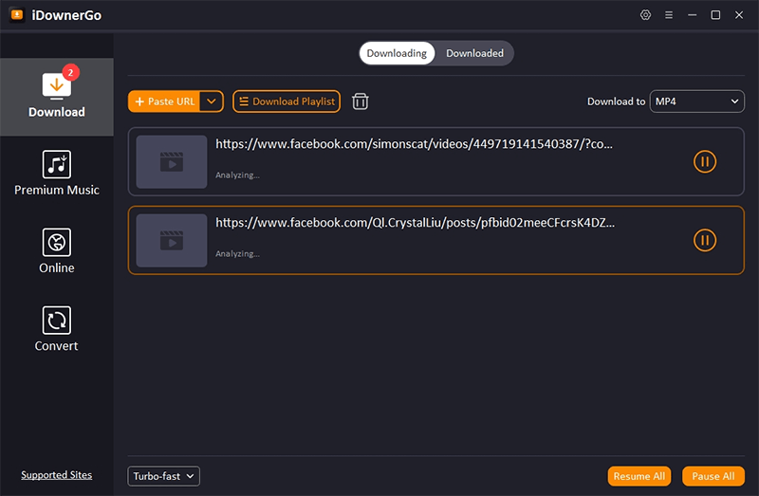Open the Download to MP4 format dropdown

[x=696, y=101]
